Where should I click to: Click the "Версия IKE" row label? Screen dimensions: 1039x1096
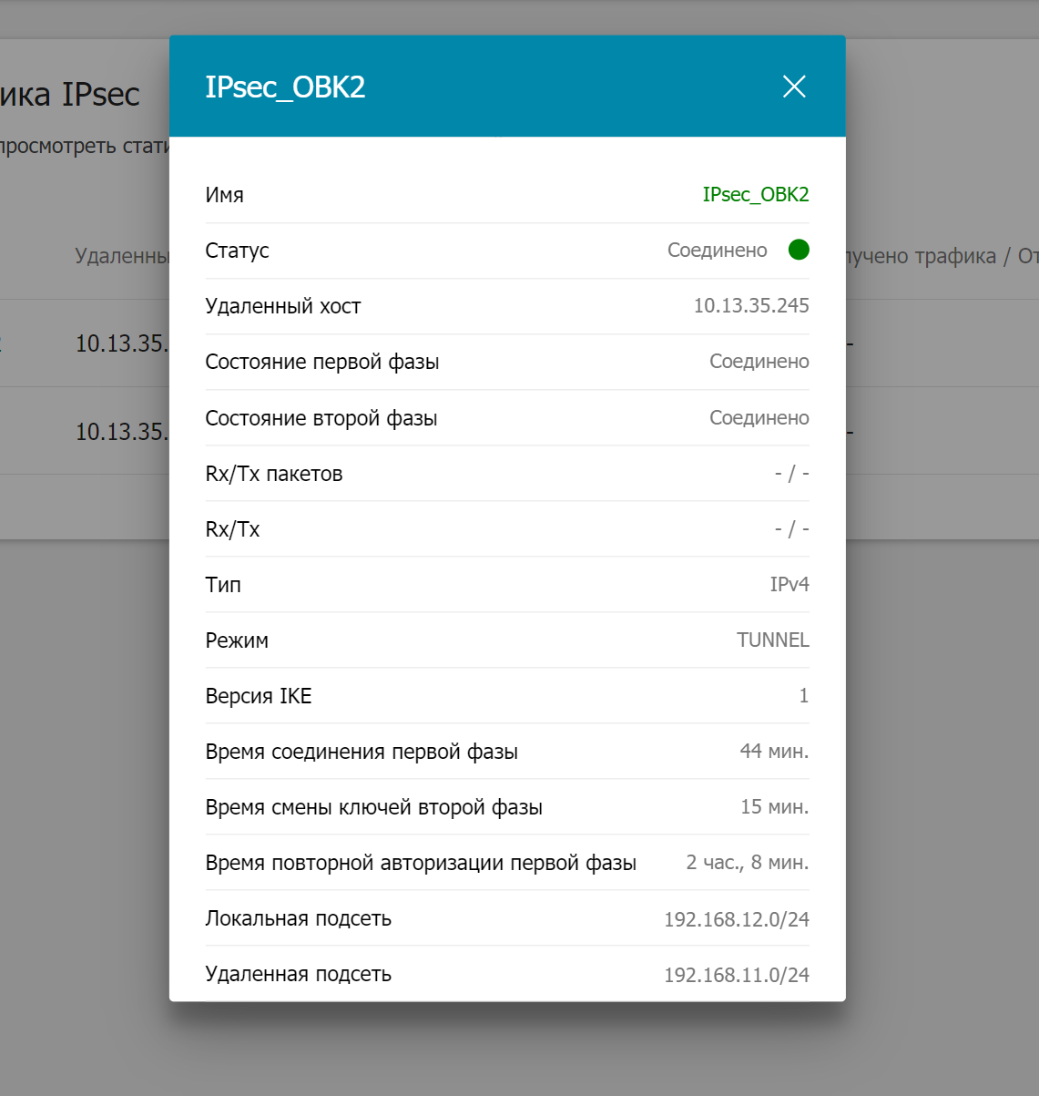point(259,696)
